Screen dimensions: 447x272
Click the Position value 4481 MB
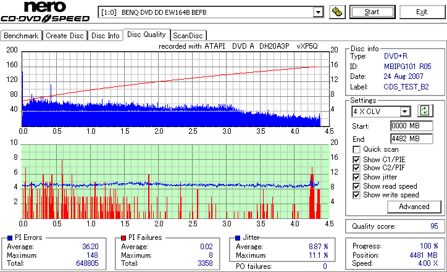point(424,255)
